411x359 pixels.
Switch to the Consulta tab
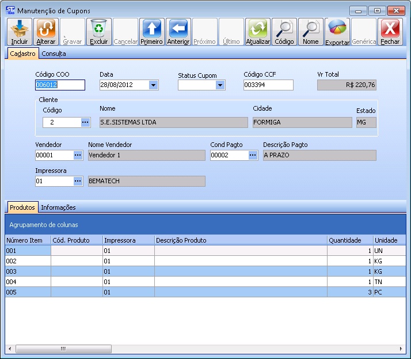click(x=54, y=54)
